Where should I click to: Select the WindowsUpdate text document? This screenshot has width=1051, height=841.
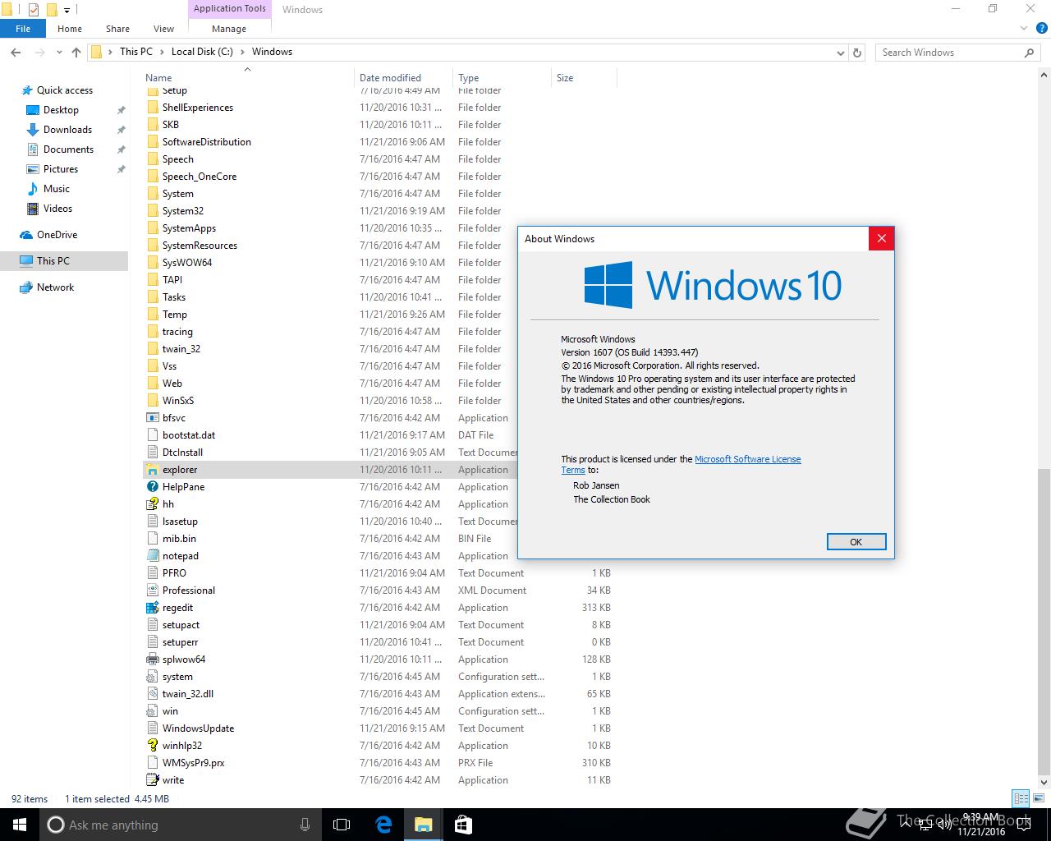pyautogui.click(x=379, y=728)
